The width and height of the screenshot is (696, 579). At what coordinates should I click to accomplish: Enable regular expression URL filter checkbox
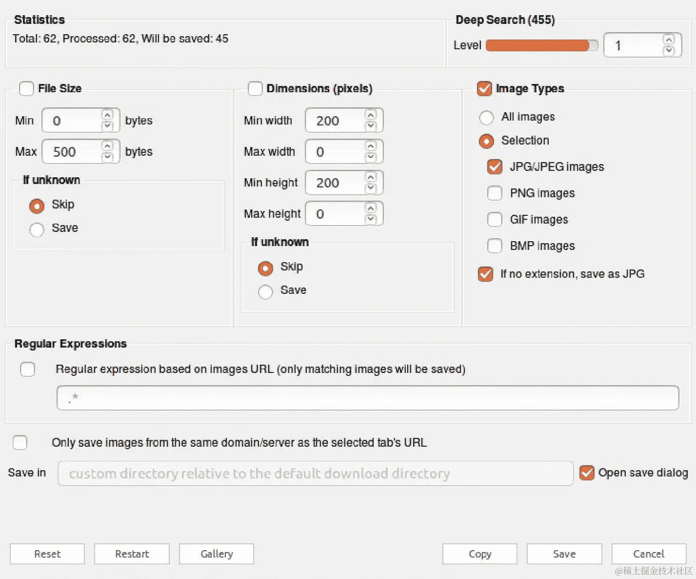(27, 369)
